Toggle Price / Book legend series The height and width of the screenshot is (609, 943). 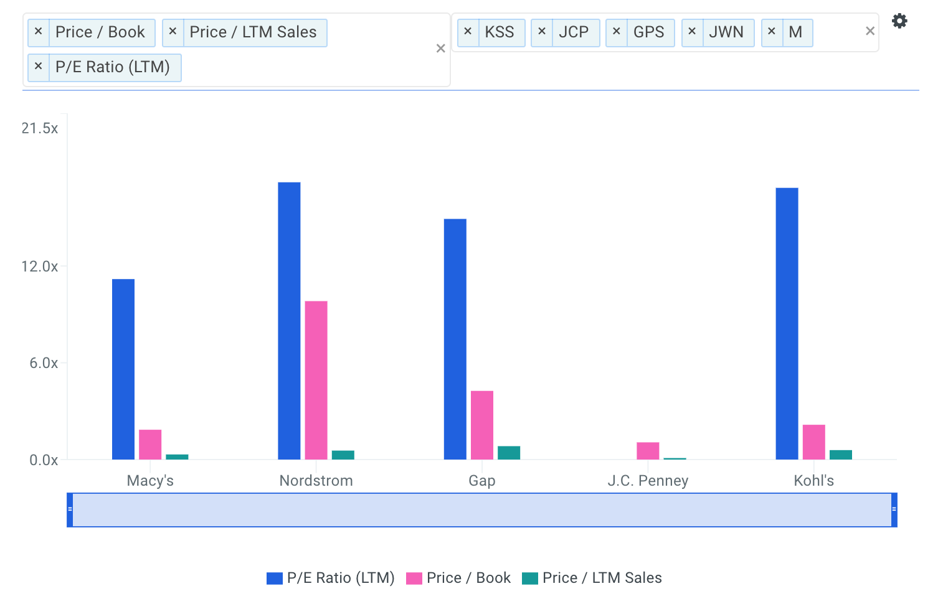[x=458, y=578]
